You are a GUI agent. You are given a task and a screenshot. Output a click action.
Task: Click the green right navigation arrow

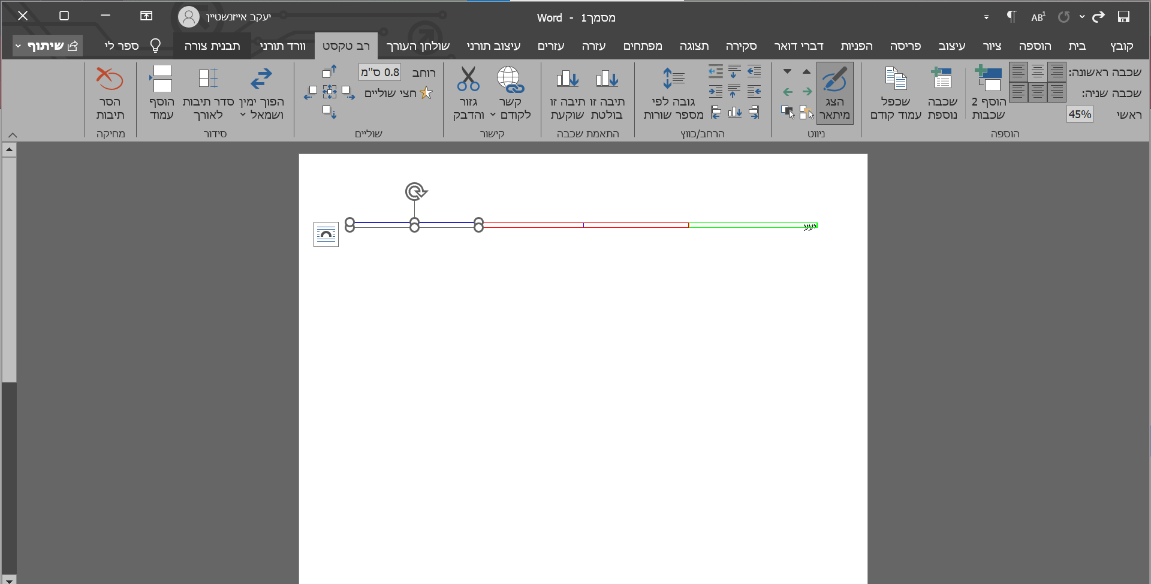(807, 92)
